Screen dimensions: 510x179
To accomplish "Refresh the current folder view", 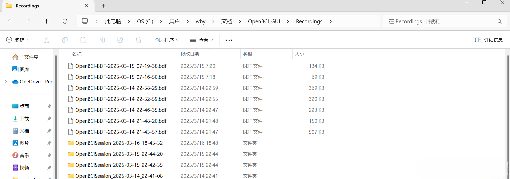I will pyautogui.click(x=65, y=21).
